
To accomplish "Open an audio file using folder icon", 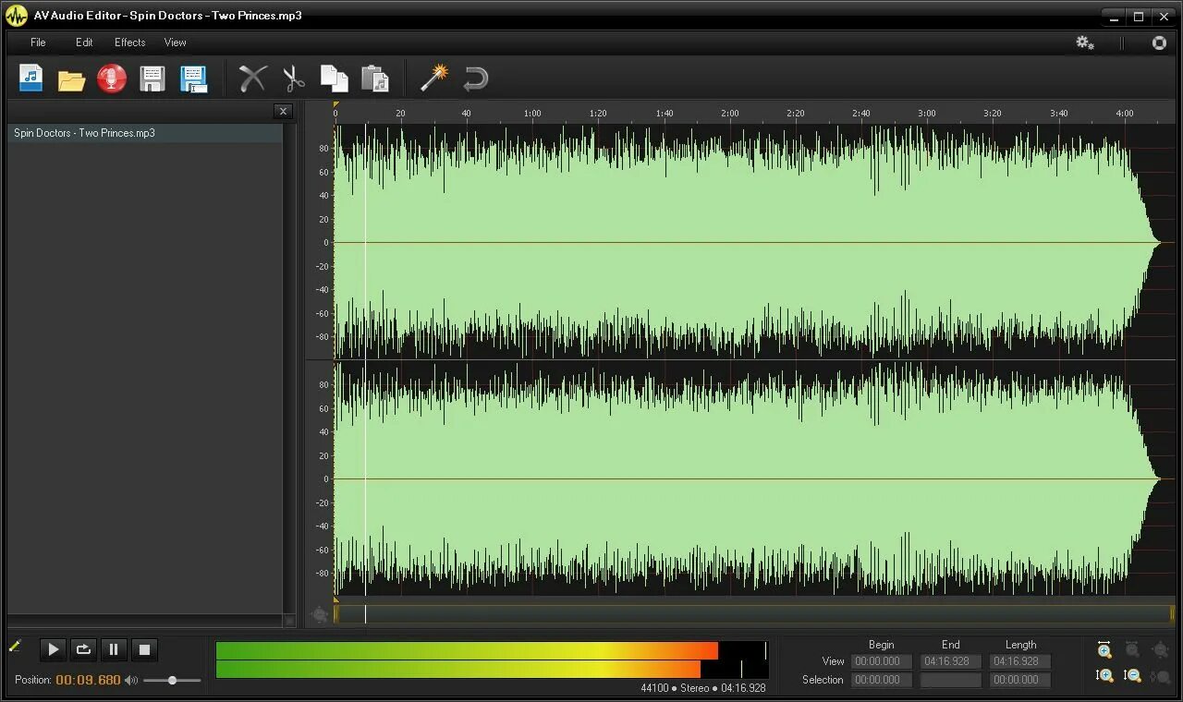I will click(x=71, y=79).
